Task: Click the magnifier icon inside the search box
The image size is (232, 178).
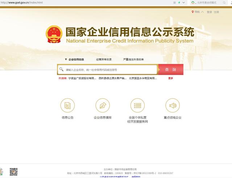Action: click(x=61, y=69)
